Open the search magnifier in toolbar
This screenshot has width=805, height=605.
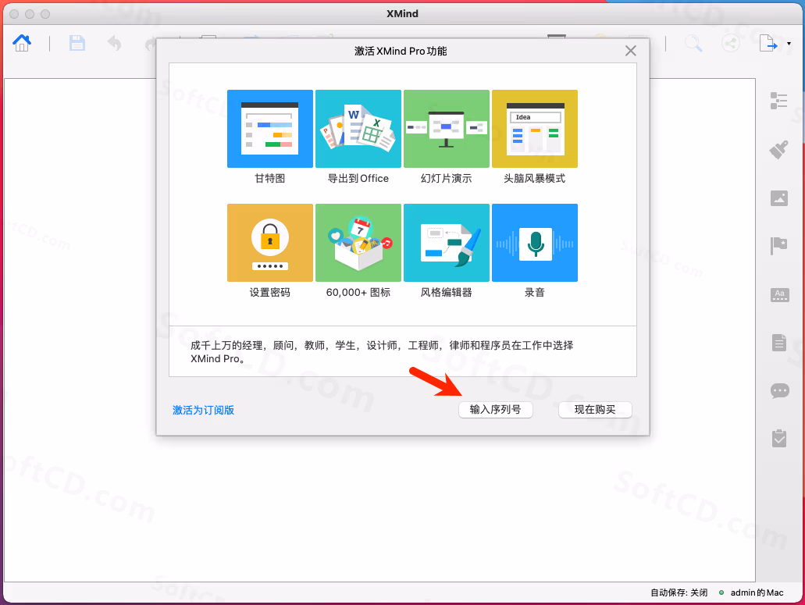[693, 43]
